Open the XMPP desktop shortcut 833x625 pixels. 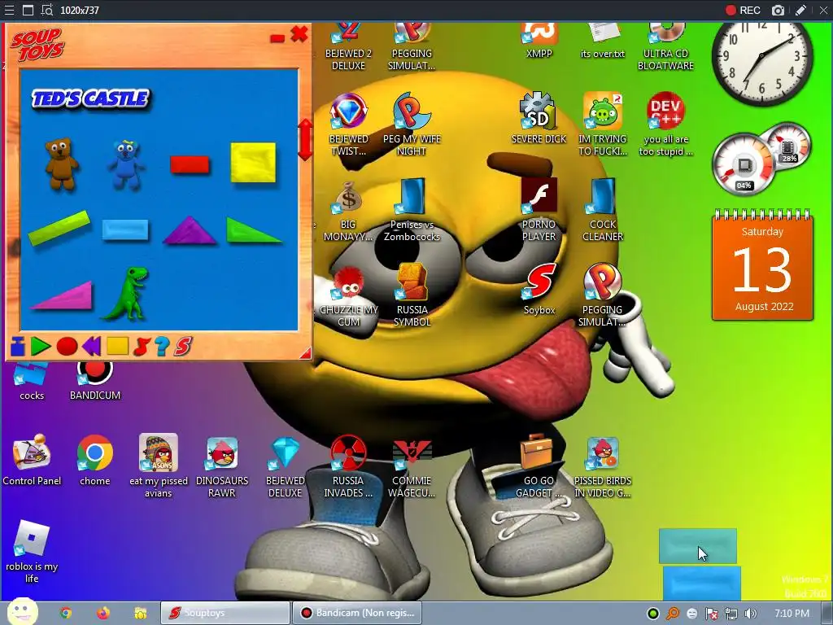539,41
